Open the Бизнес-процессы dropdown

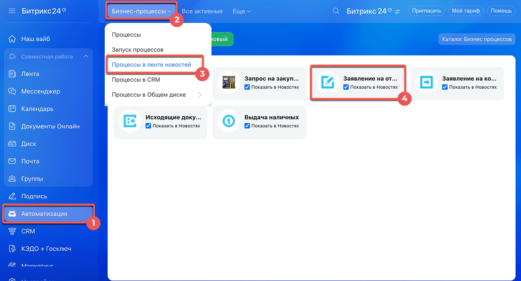tap(141, 11)
